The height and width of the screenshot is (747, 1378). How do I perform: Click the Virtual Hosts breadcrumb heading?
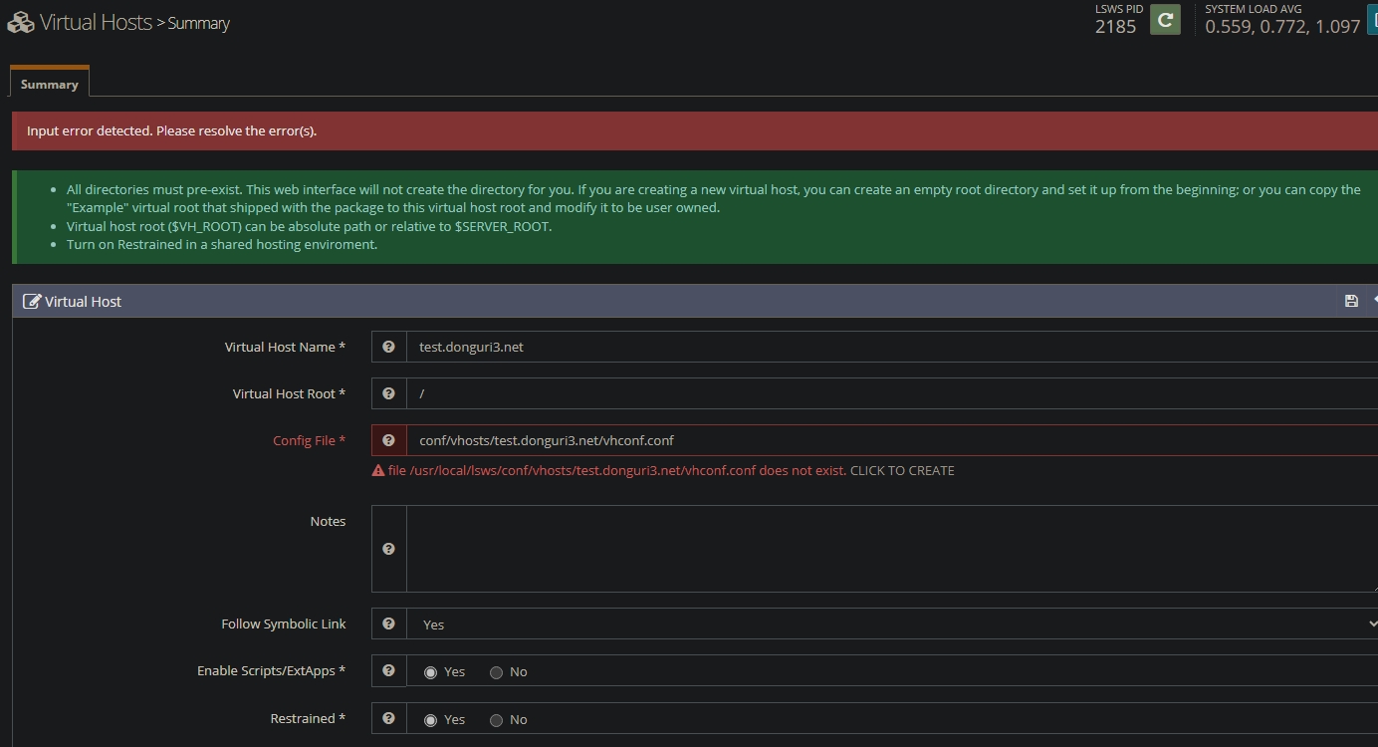(x=96, y=22)
